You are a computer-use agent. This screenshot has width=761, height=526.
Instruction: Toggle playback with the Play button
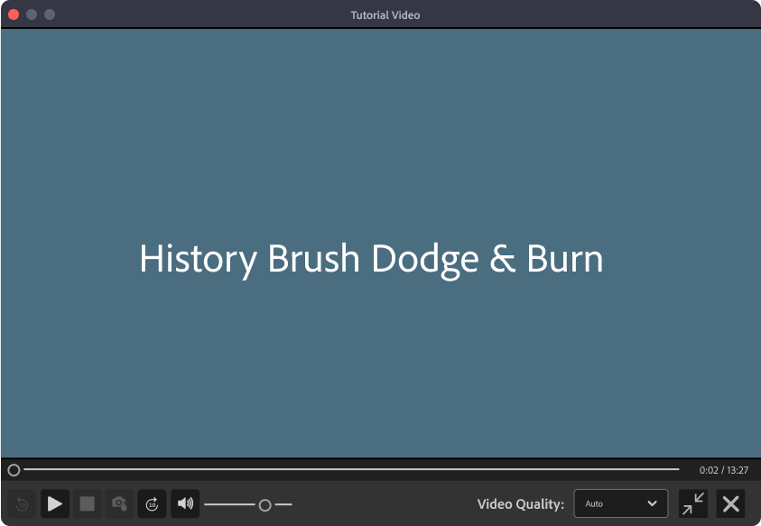54,503
